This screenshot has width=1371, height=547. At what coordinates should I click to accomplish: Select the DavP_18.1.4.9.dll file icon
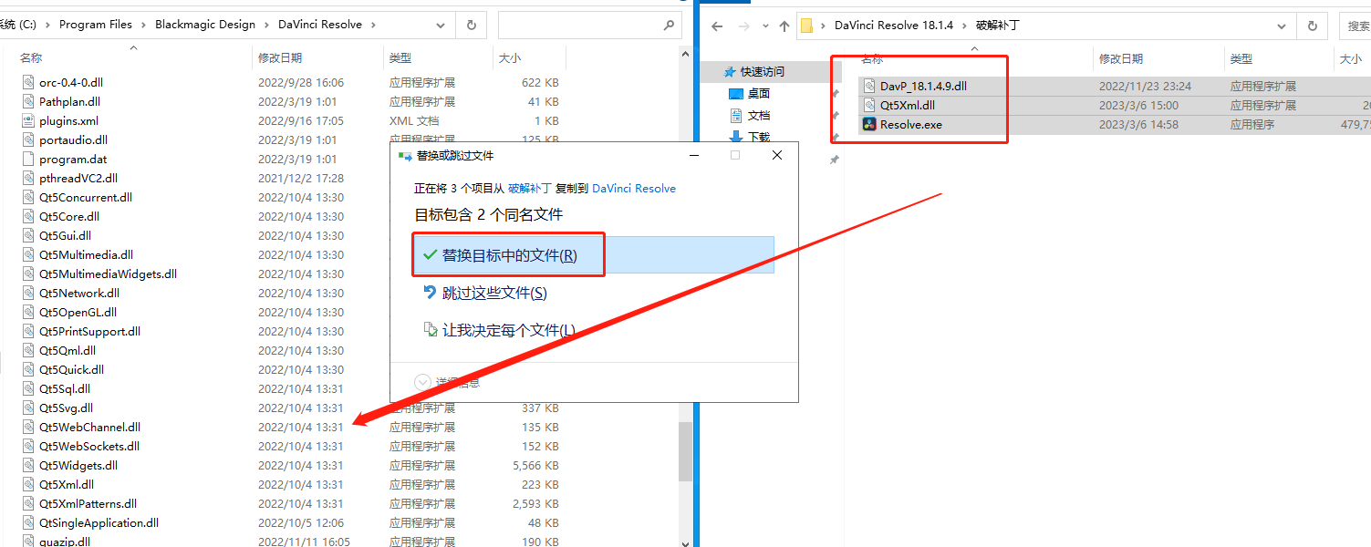tap(869, 86)
